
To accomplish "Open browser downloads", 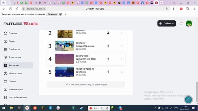I will point(195,9).
